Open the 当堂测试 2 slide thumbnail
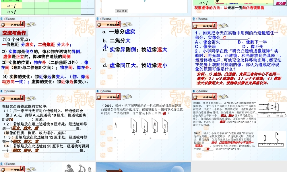Viewport: 287px width, 172px height. [48, 125]
